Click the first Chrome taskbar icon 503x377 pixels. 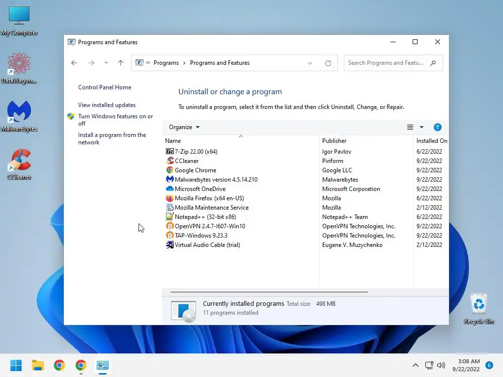coord(59,365)
